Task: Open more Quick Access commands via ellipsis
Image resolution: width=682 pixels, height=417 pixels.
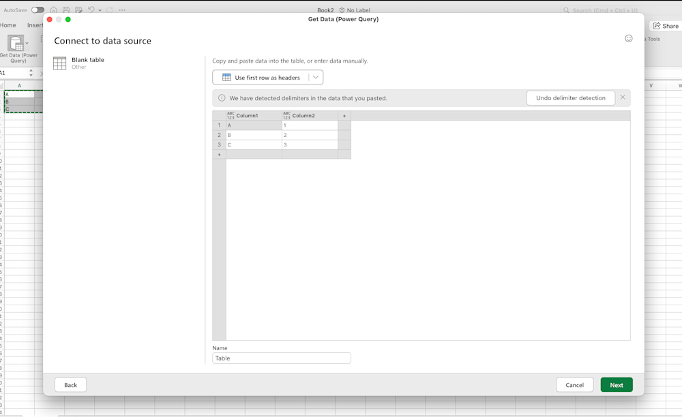Action: tap(121, 10)
